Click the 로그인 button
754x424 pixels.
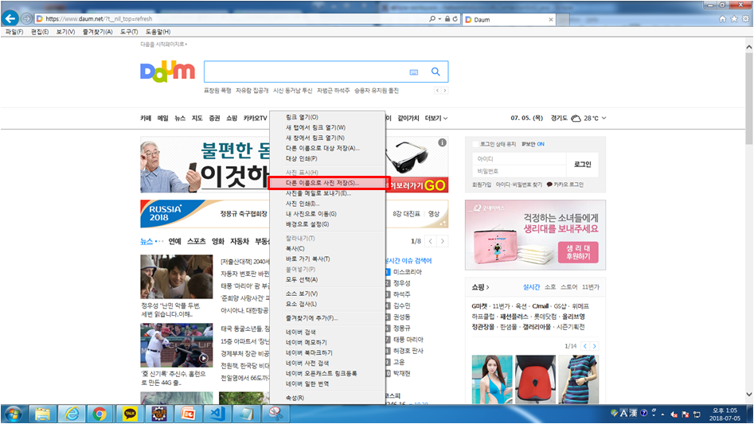582,164
